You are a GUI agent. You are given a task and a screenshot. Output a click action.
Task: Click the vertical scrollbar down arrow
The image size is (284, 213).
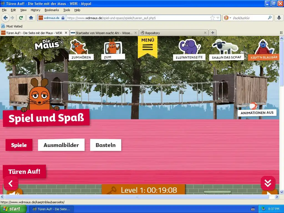tap(282, 192)
